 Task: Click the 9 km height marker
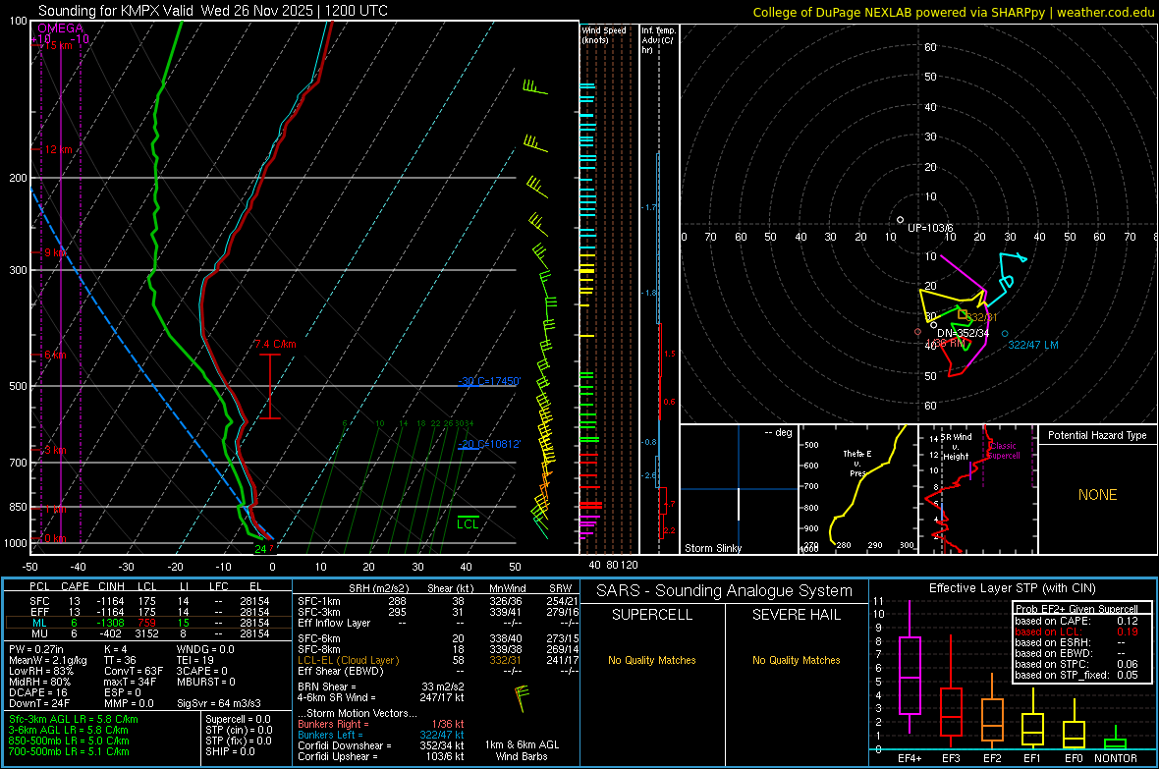tap(55, 252)
